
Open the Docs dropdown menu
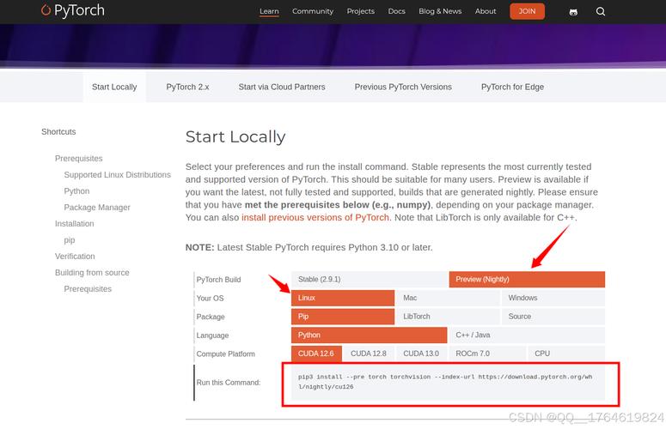(x=396, y=11)
